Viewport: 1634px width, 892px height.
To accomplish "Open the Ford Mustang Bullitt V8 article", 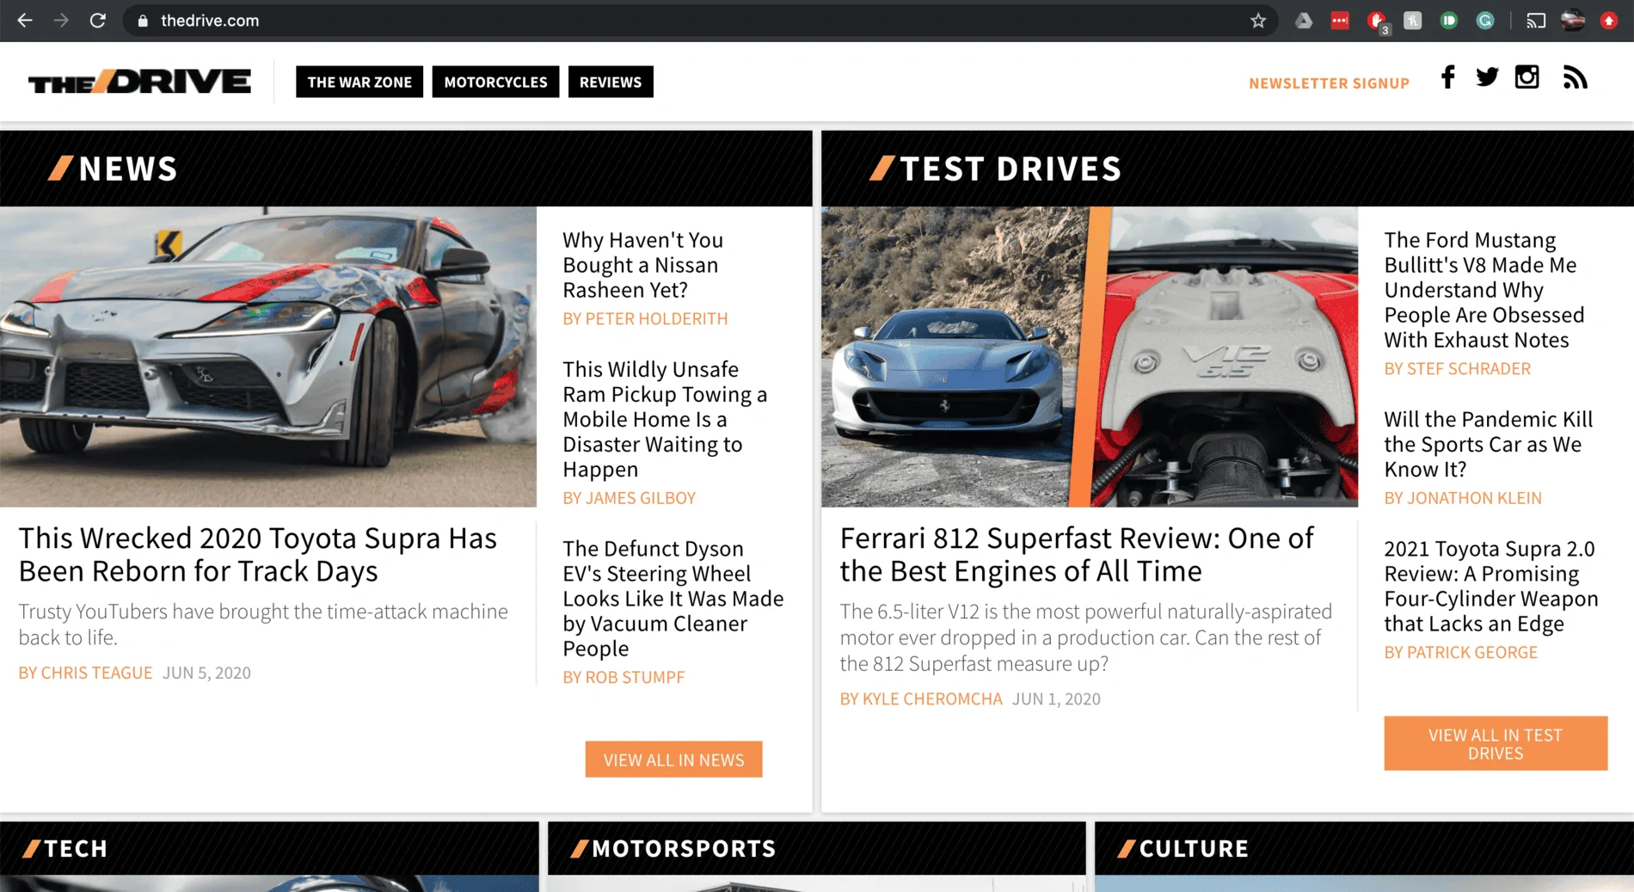I will (1484, 290).
